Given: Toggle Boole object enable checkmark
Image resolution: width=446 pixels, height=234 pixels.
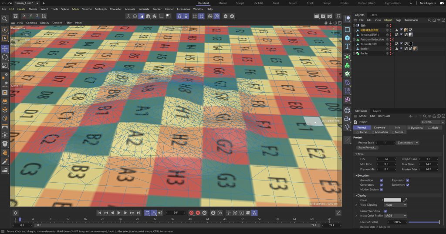Looking at the screenshot, I should pyautogui.click(x=393, y=53).
